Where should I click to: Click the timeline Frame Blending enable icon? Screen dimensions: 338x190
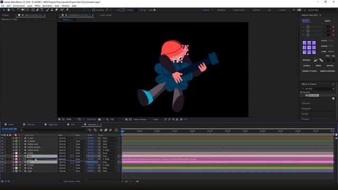pyautogui.click(x=106, y=130)
